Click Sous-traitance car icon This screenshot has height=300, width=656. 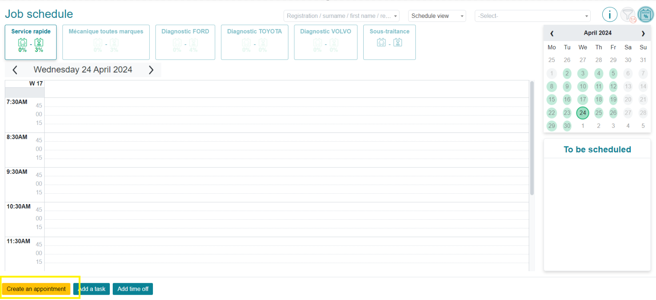[x=382, y=43]
